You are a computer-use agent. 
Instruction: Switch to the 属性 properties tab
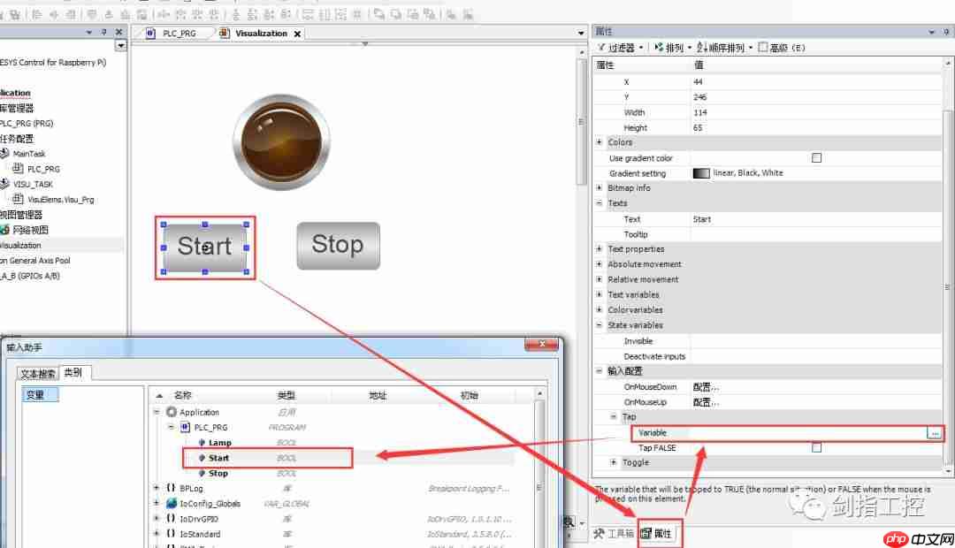click(656, 533)
